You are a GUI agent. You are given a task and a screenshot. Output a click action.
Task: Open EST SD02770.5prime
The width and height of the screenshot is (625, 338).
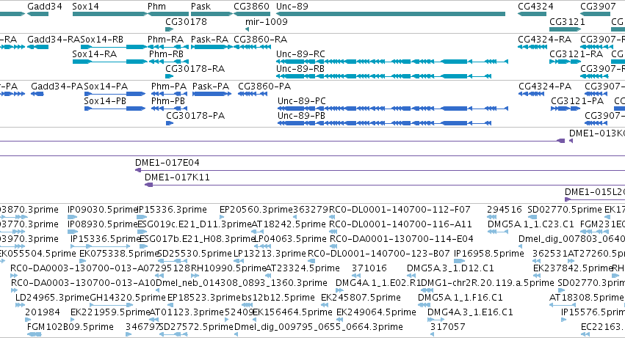tap(565, 210)
